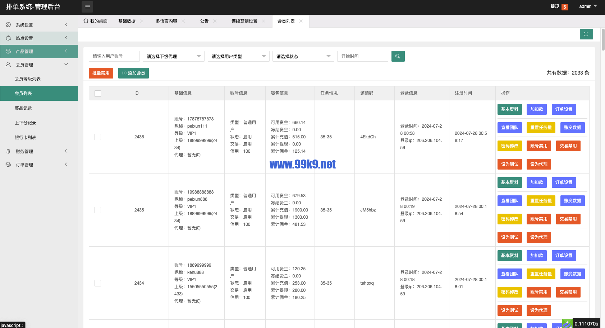Click 设为测试 for member 2434
Image resolution: width=605 pixels, height=328 pixels.
pos(510,310)
